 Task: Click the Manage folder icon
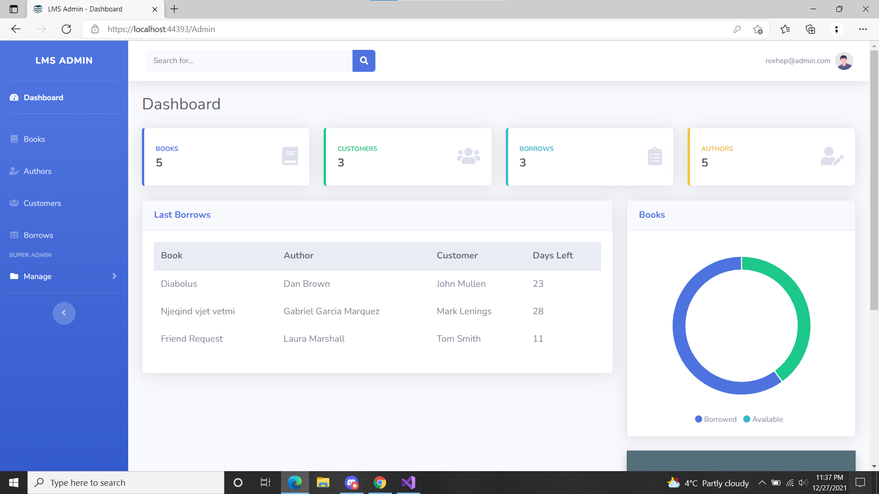(14, 276)
